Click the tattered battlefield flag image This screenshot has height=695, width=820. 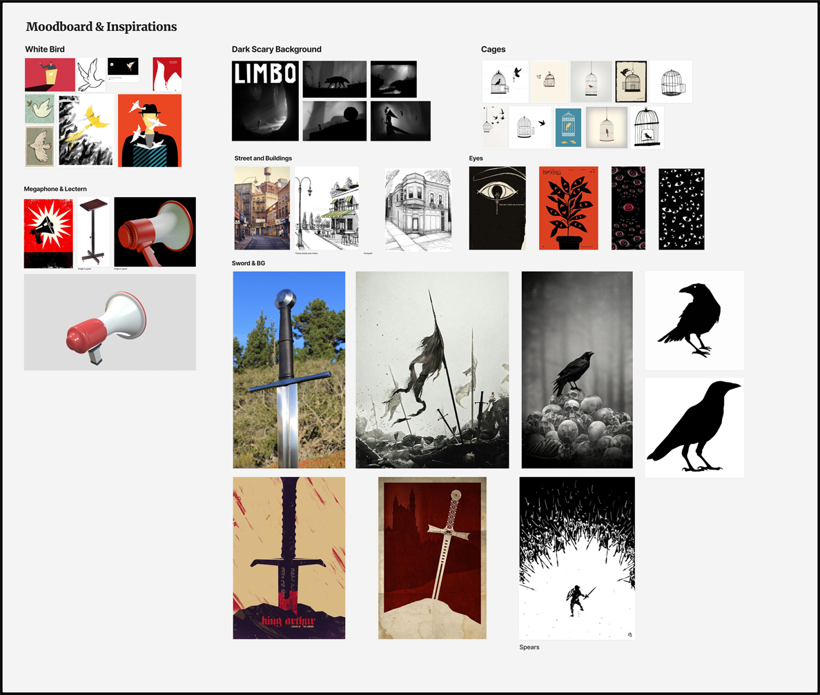click(x=433, y=370)
